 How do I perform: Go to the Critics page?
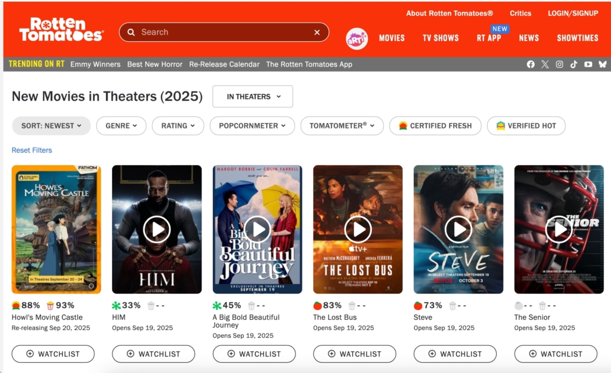point(521,13)
